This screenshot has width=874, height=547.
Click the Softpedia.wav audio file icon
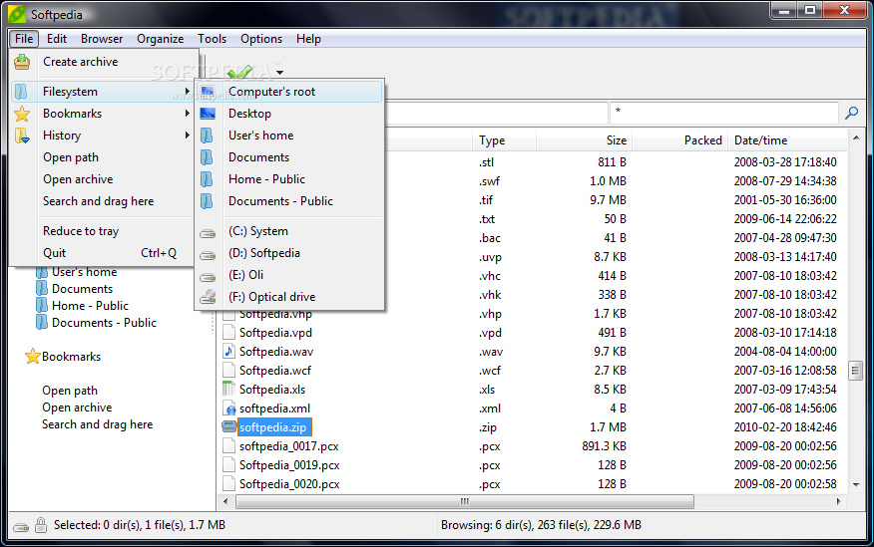point(228,351)
